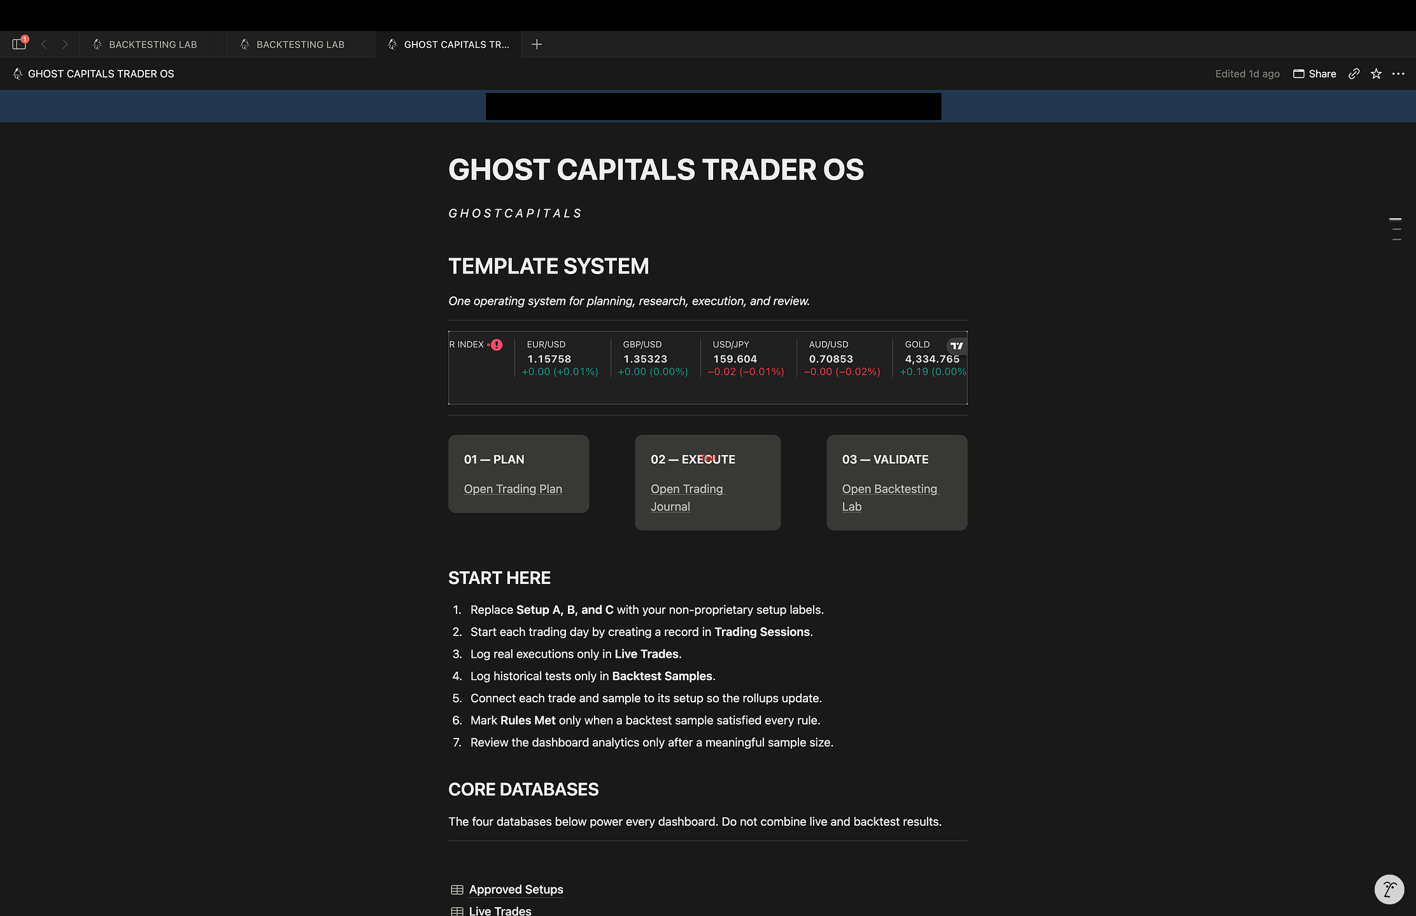Toggle the sidebar panel icon
Image resolution: width=1416 pixels, height=916 pixels.
(19, 44)
